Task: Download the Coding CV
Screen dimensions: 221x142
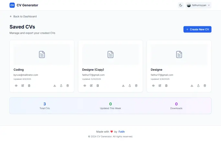Action: [55, 86]
